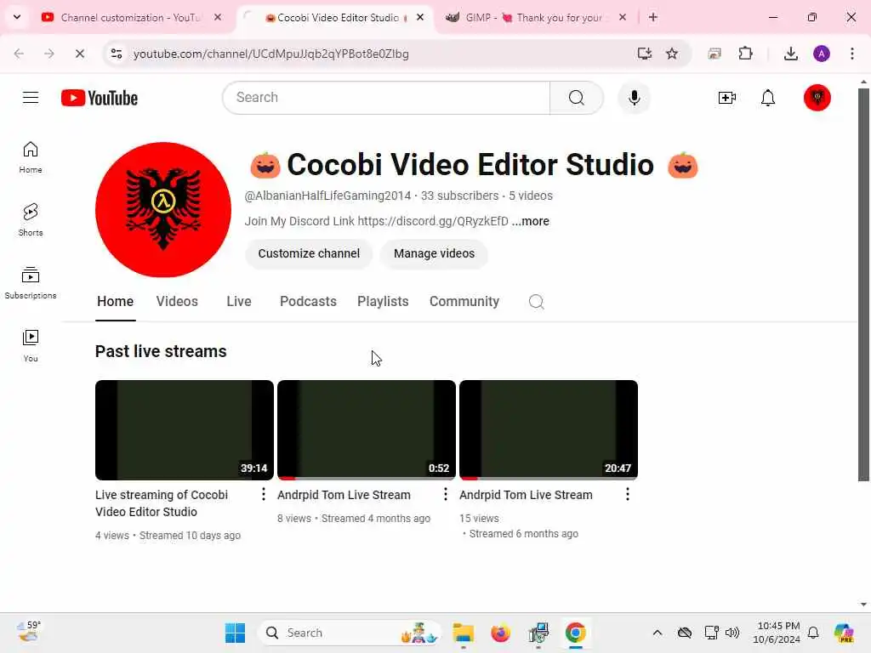Image resolution: width=871 pixels, height=653 pixels.
Task: Open the 39:14 video thumbnail
Action: (184, 429)
